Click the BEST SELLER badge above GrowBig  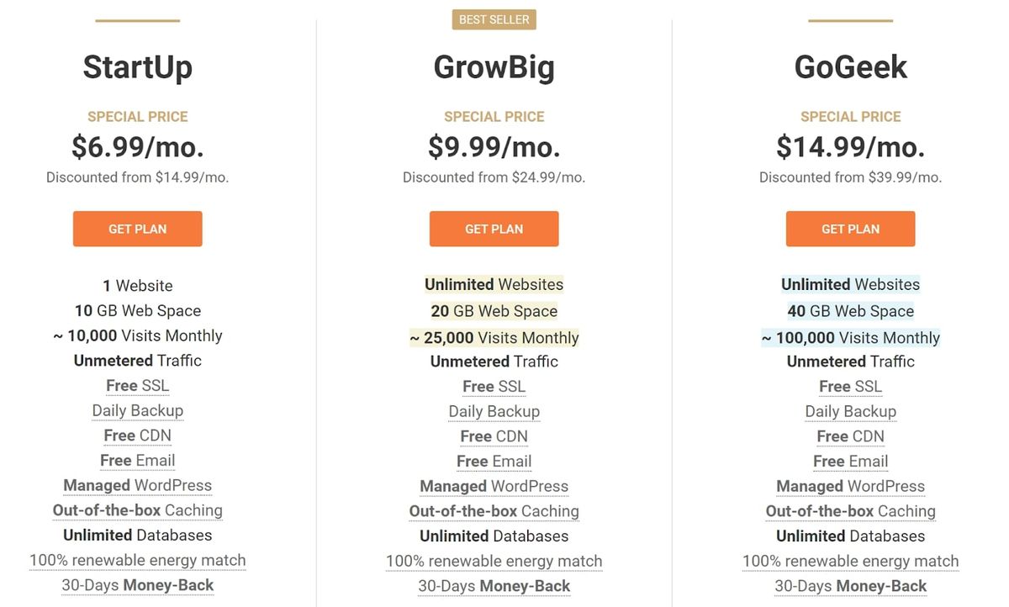pyautogui.click(x=494, y=18)
